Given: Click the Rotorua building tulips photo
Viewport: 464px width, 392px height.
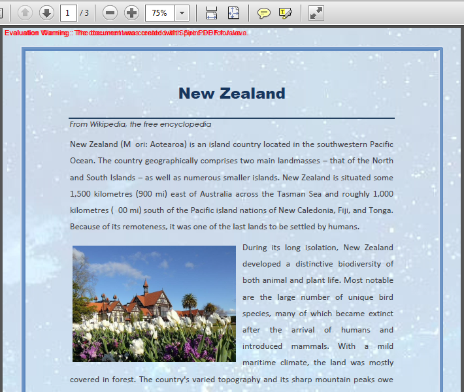Looking at the screenshot, I should pos(154,303).
